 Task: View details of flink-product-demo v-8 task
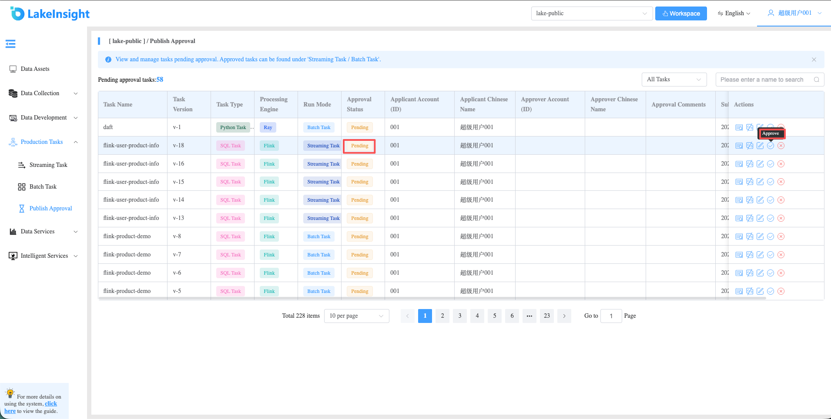click(x=739, y=236)
